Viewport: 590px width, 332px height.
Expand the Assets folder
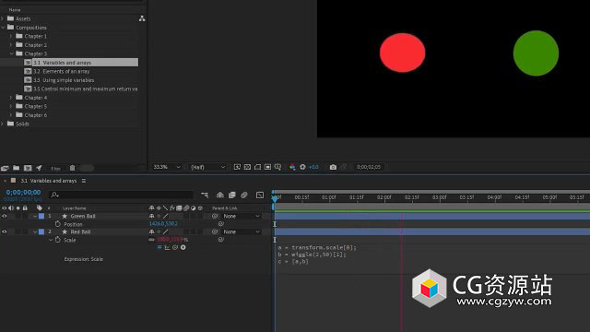pyautogui.click(x=3, y=18)
